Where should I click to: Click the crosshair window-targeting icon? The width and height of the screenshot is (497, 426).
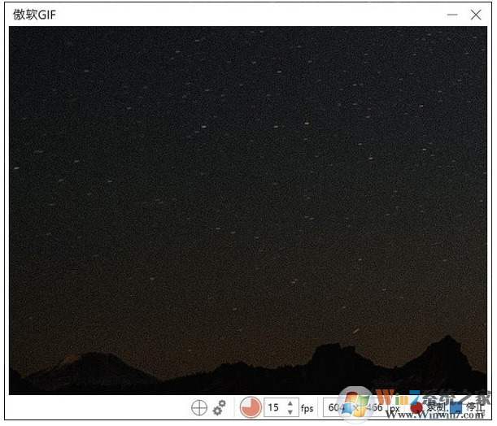coord(199,408)
